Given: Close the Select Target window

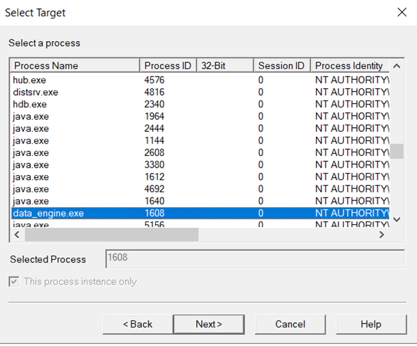Looking at the screenshot, I should coord(401,12).
